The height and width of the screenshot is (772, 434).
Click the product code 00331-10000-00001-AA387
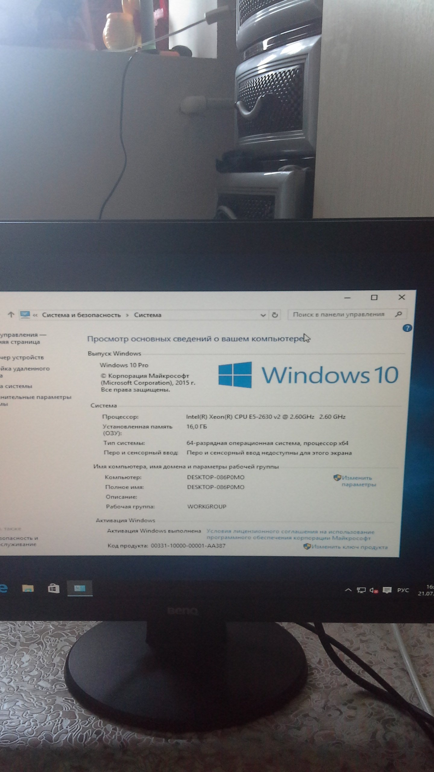click(188, 546)
